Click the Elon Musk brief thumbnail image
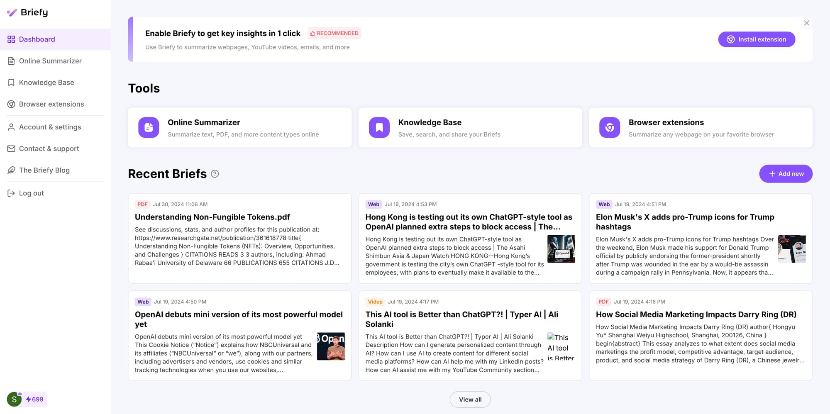The image size is (830, 414). tap(792, 249)
